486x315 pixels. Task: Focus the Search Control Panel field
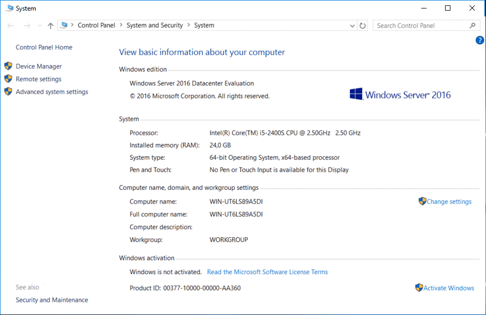[x=426, y=25]
